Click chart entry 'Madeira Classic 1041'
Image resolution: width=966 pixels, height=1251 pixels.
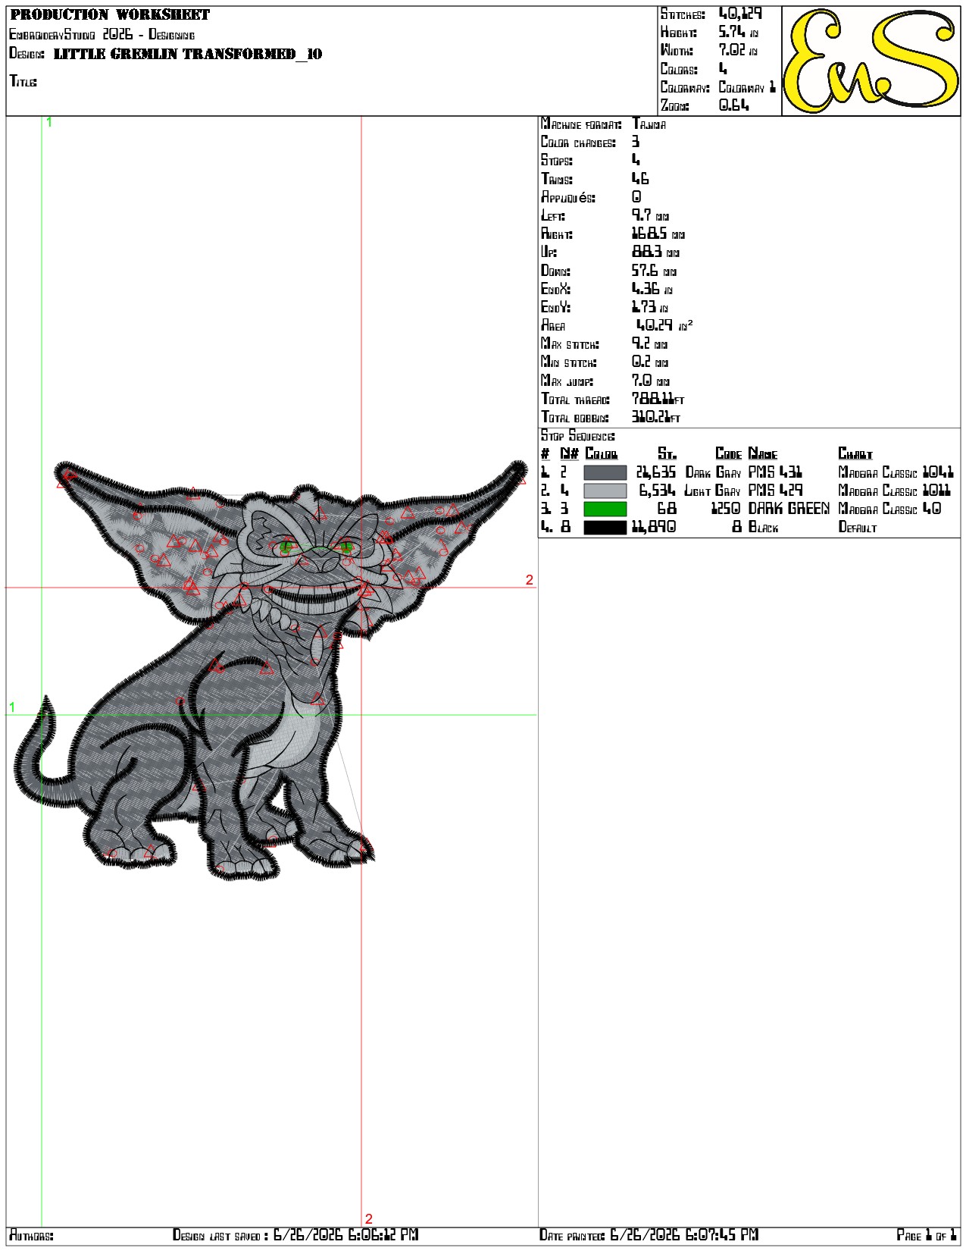[x=896, y=472]
